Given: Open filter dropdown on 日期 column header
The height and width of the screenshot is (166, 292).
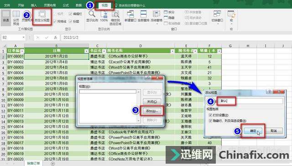Looking at the screenshot, I should [86, 51].
